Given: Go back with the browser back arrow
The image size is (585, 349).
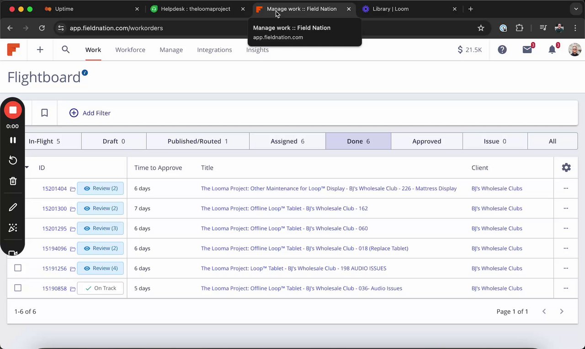Looking at the screenshot, I should click(10, 28).
